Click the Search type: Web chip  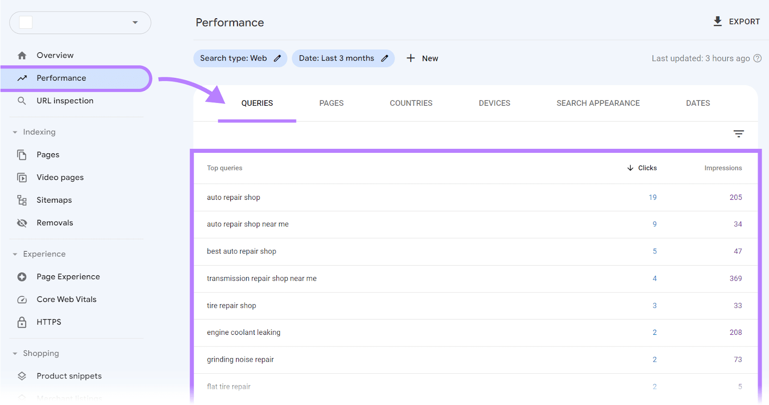click(x=240, y=58)
